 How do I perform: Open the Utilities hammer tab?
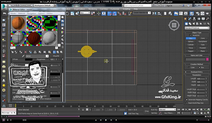point(207,19)
